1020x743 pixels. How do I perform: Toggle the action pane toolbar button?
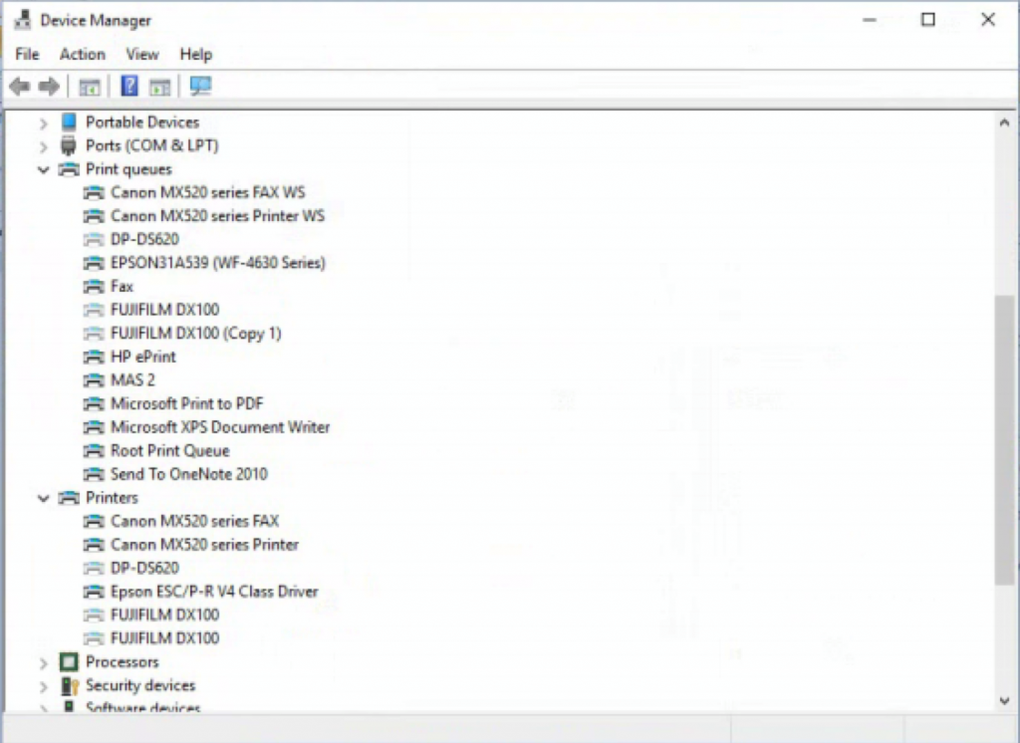coord(159,86)
